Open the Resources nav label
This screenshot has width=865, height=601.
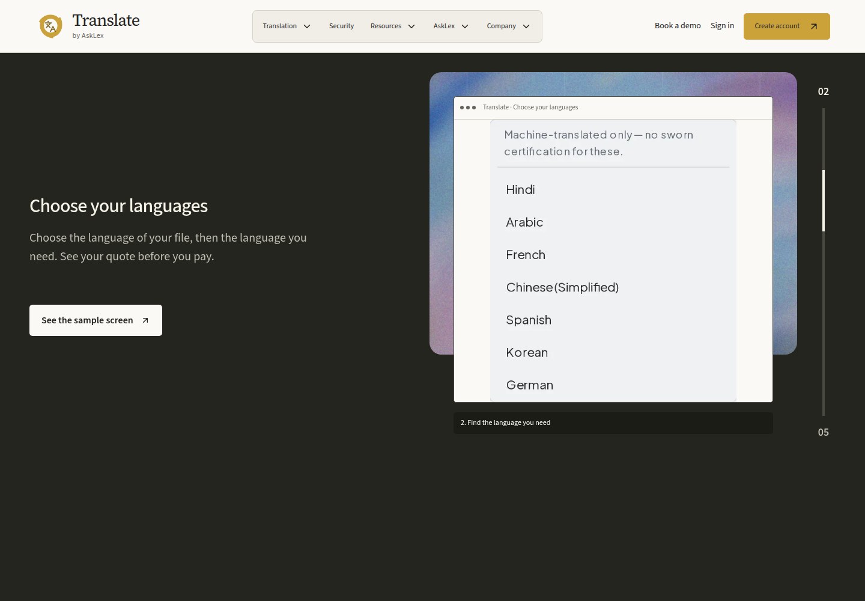coord(386,26)
